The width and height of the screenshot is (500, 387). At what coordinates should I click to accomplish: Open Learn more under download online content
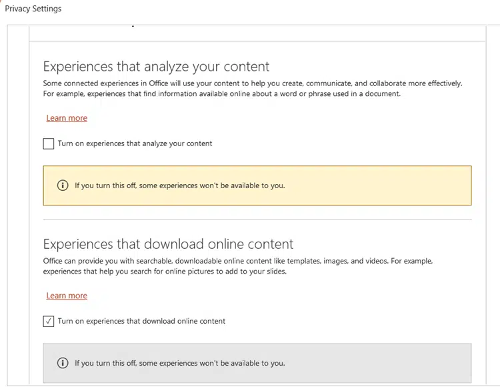67,296
